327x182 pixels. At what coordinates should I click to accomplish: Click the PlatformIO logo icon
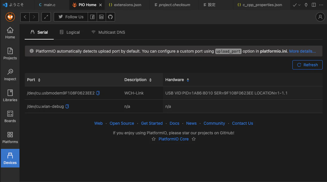click(x=10, y=17)
